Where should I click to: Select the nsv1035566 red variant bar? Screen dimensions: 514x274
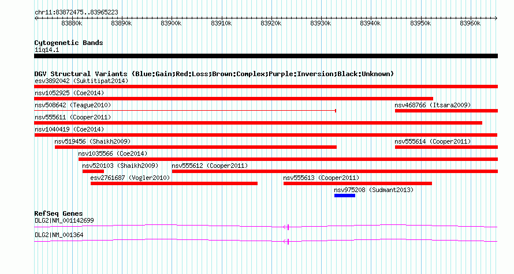(x=288, y=159)
